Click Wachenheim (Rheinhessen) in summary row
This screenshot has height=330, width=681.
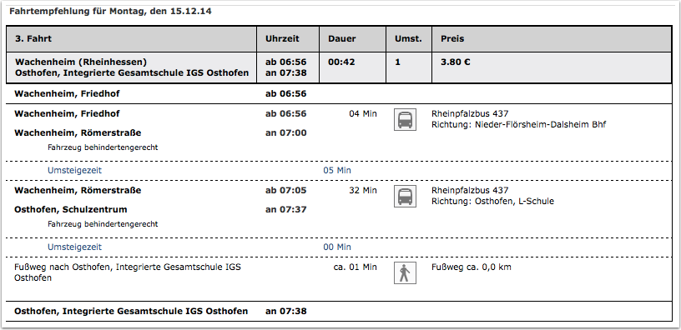pos(81,62)
